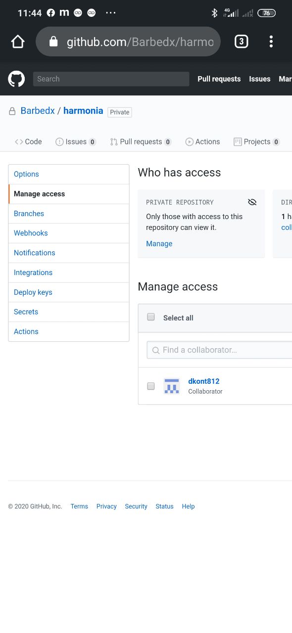This screenshot has height=633, width=292.
Task: Click the Projects tab board icon
Action: coord(238,142)
